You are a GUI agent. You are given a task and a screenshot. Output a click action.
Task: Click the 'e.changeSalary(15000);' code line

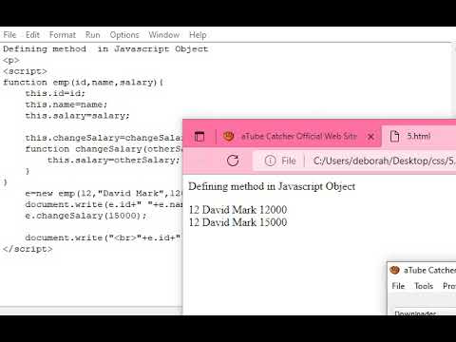85,216
